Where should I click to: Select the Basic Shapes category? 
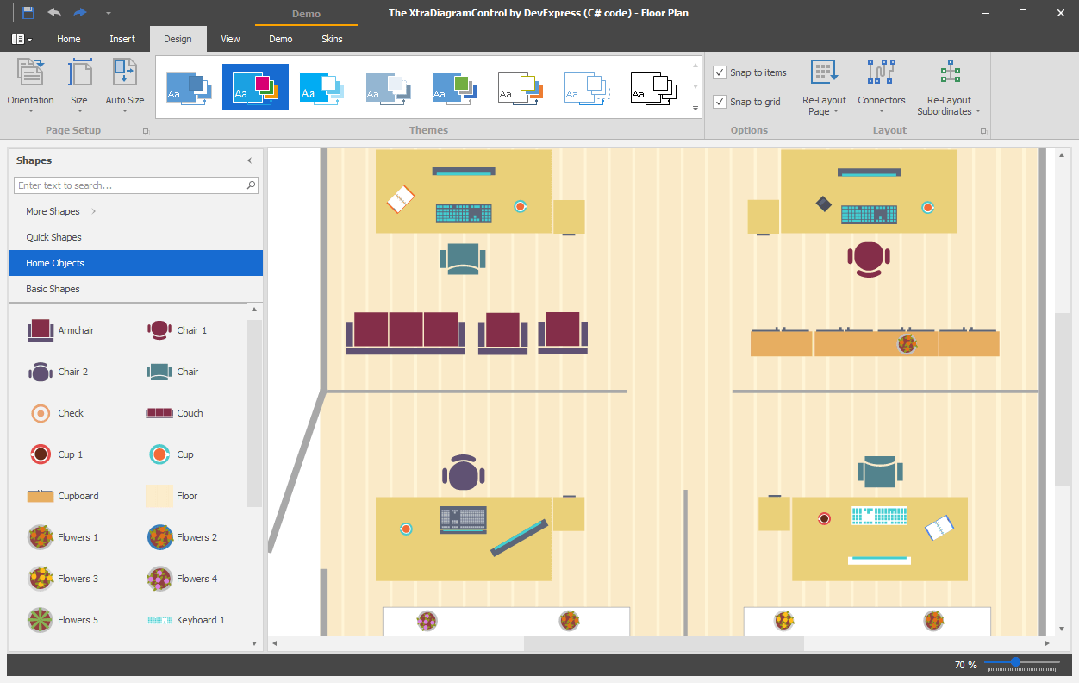coord(53,289)
